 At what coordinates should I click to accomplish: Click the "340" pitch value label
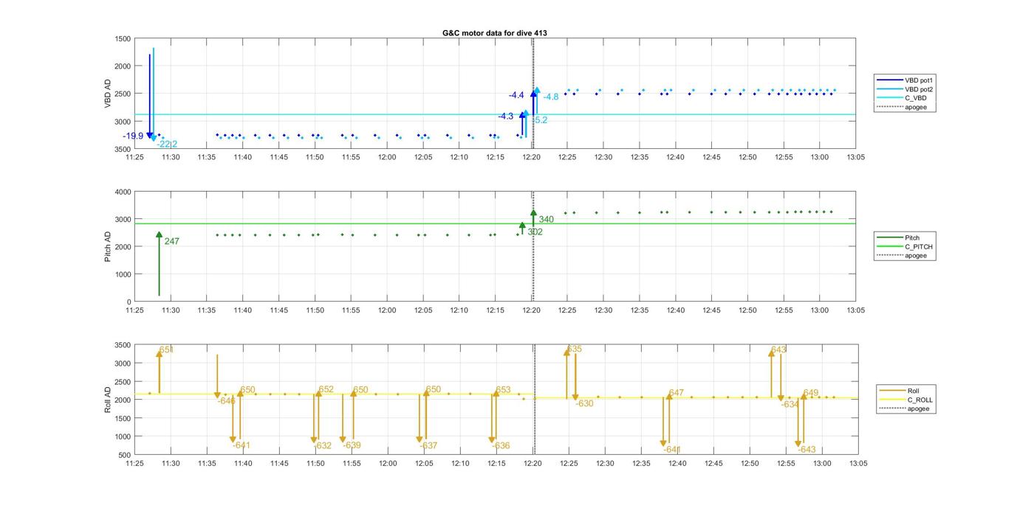tap(546, 219)
